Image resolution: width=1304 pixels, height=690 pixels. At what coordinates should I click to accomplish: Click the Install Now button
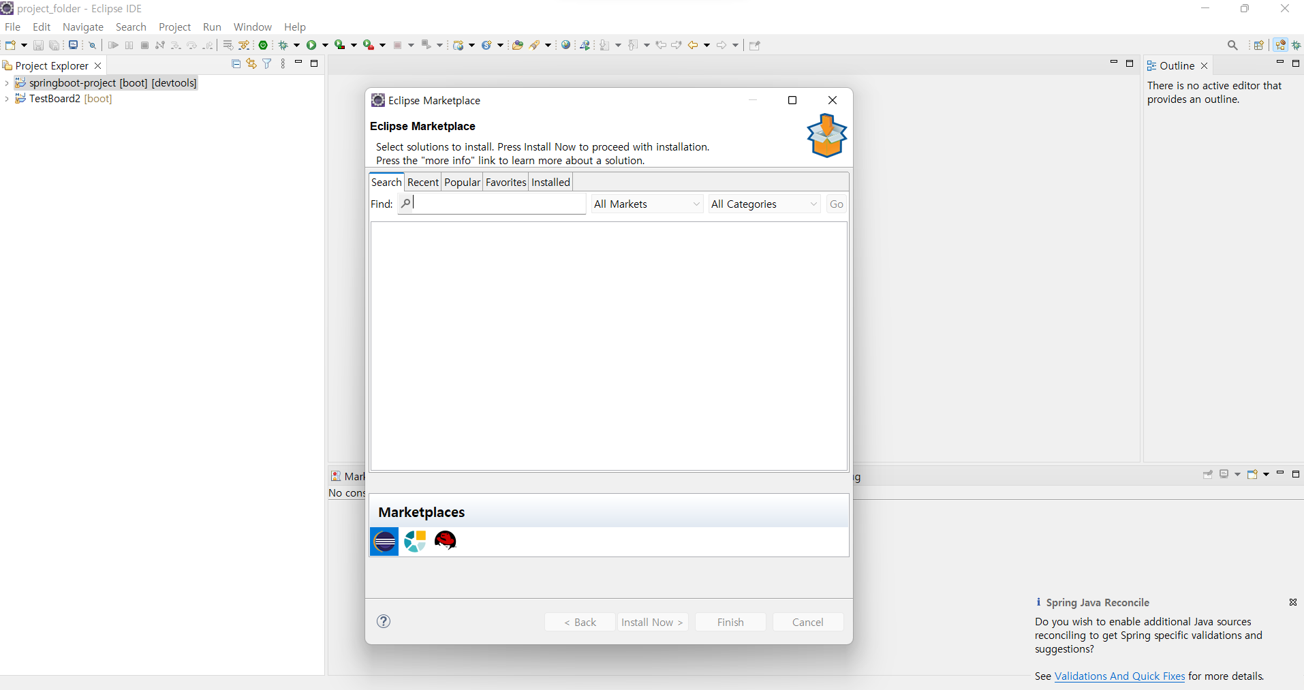click(x=653, y=622)
